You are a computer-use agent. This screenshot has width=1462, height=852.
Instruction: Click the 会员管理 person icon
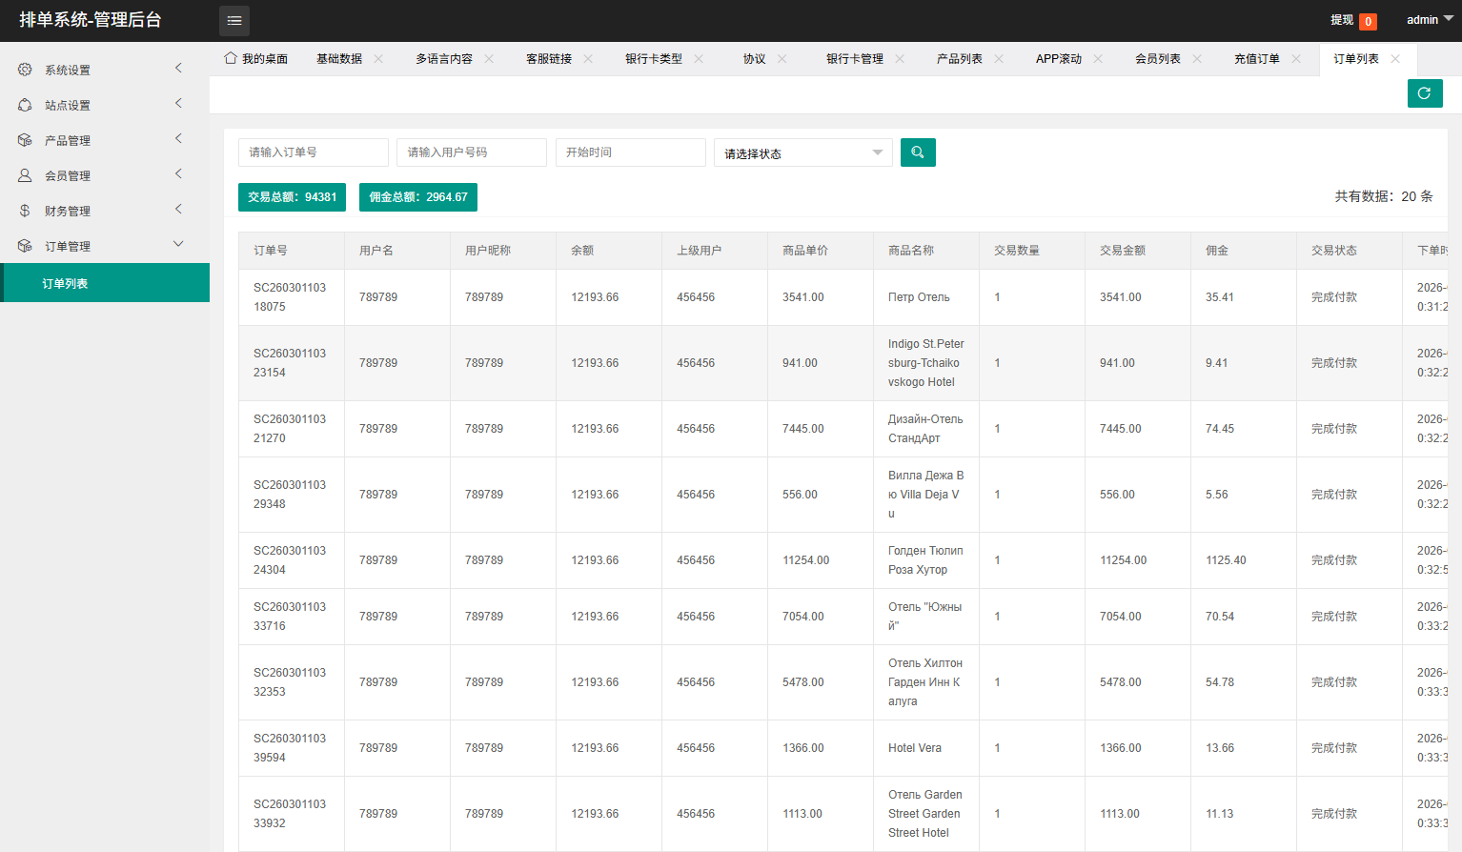[x=25, y=175]
